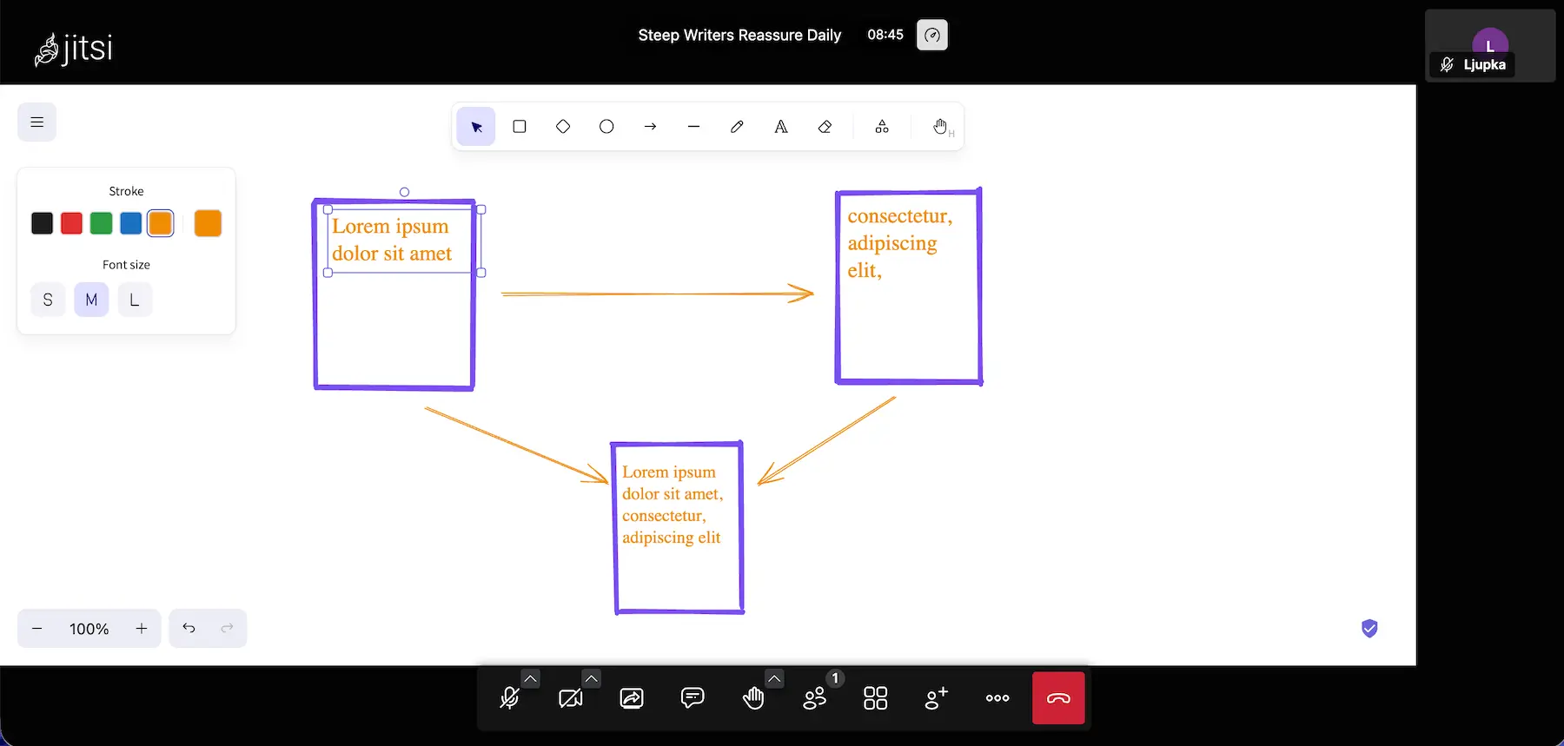1564x746 pixels.
Task: Zoom out the whiteboard canvas
Action: click(36, 629)
